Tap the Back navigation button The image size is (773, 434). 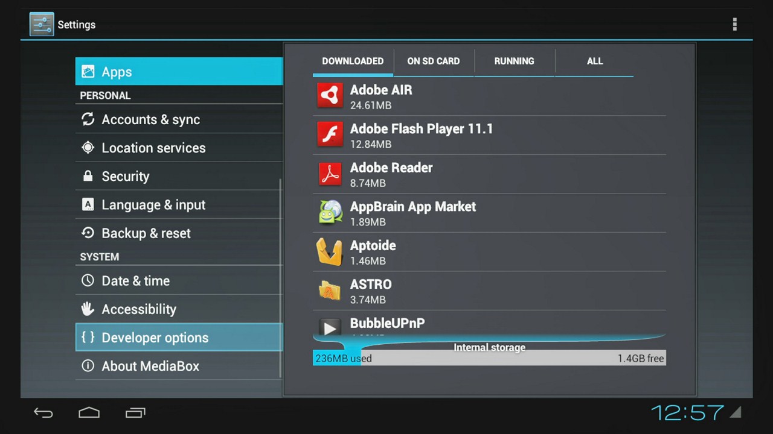tap(43, 413)
